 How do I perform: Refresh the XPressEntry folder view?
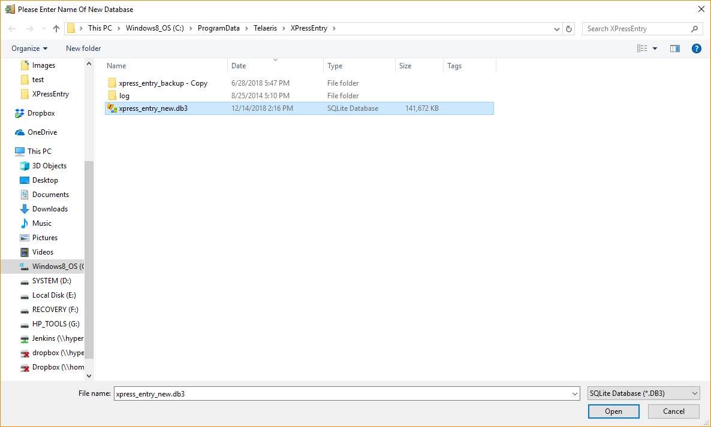tap(570, 29)
